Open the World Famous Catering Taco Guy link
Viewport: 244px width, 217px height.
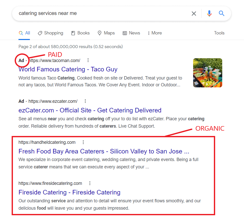[68, 69]
